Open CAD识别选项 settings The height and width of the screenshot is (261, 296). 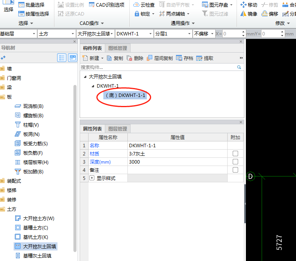click(x=107, y=5)
